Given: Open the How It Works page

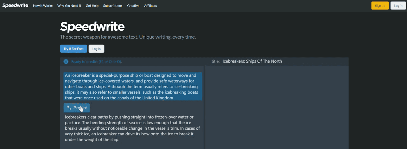Looking at the screenshot, I should (43, 6).
